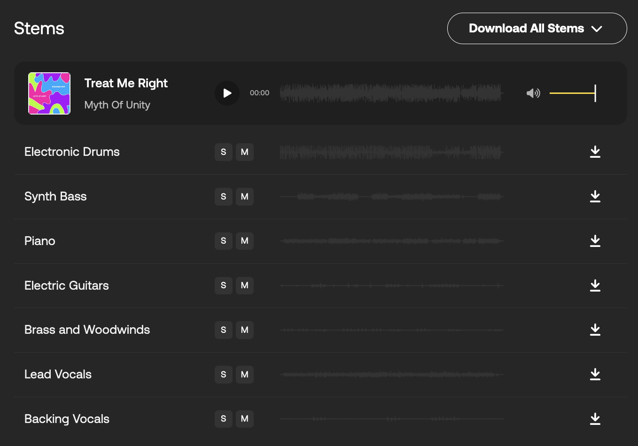Viewport: 638px width, 446px height.
Task: Download the Lead Vocals stem
Action: click(x=595, y=374)
